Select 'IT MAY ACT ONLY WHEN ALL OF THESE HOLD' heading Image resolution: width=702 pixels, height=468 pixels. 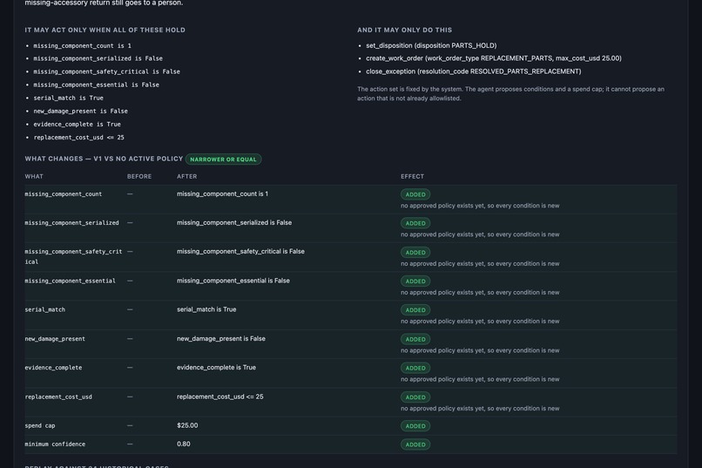[105, 30]
